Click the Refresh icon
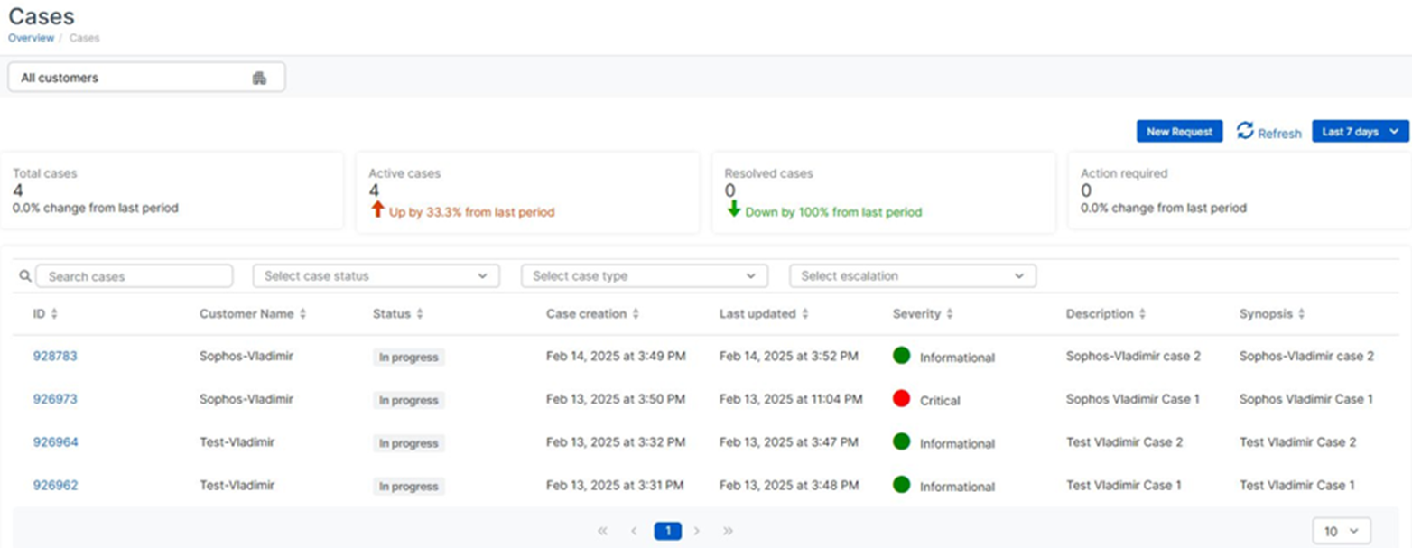The image size is (1412, 548). (1245, 132)
